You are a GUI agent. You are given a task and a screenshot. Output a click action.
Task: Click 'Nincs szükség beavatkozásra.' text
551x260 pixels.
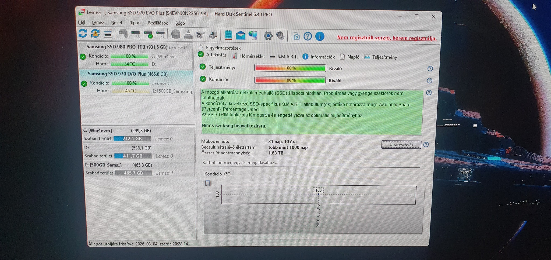point(234,126)
